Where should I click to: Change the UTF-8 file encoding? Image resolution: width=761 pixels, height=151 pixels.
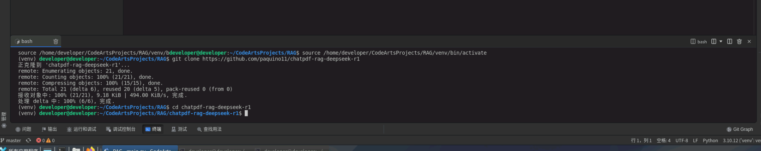coord(682,141)
